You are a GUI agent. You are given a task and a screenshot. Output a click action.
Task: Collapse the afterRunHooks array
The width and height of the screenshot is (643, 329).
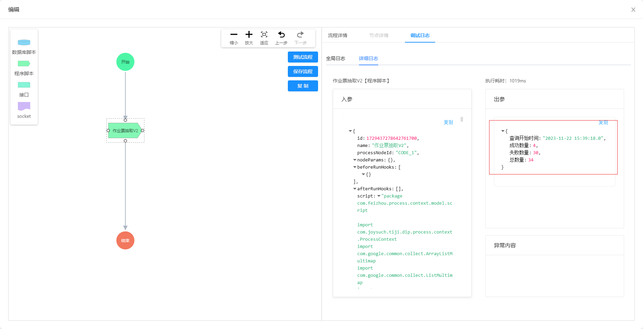pyautogui.click(x=355, y=189)
